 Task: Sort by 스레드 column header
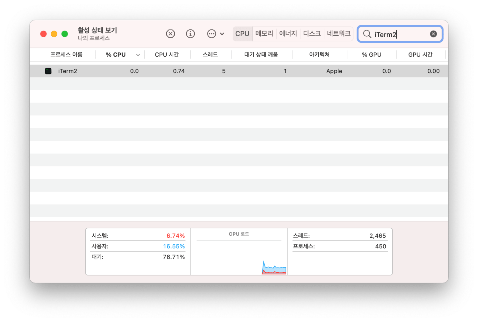pos(210,55)
